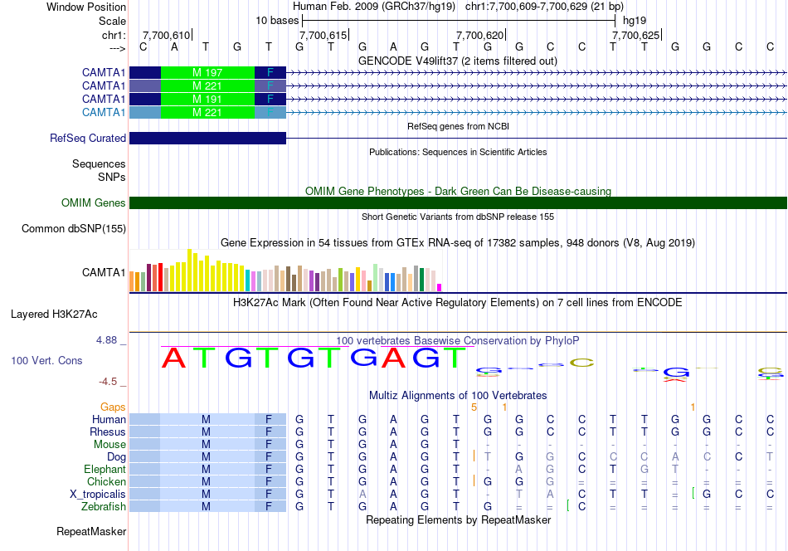Viewport: 788px width, 551px height.
Task: Click the 'SNPs' track label
Action: pyautogui.click(x=112, y=177)
